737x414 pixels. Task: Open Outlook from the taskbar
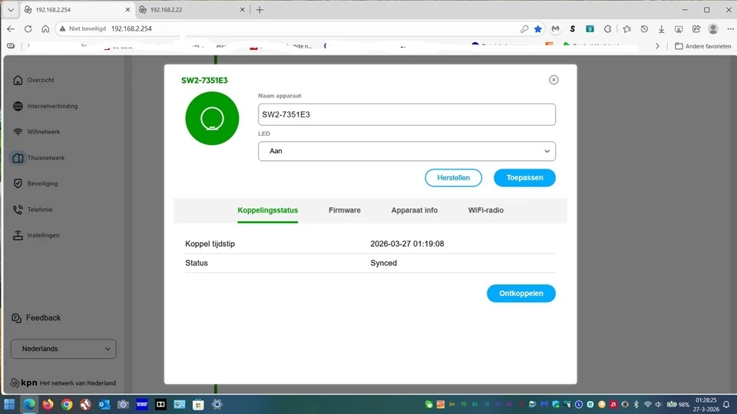tap(104, 404)
